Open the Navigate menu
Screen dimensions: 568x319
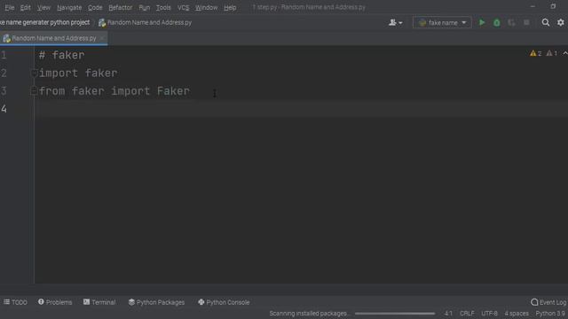pyautogui.click(x=69, y=7)
